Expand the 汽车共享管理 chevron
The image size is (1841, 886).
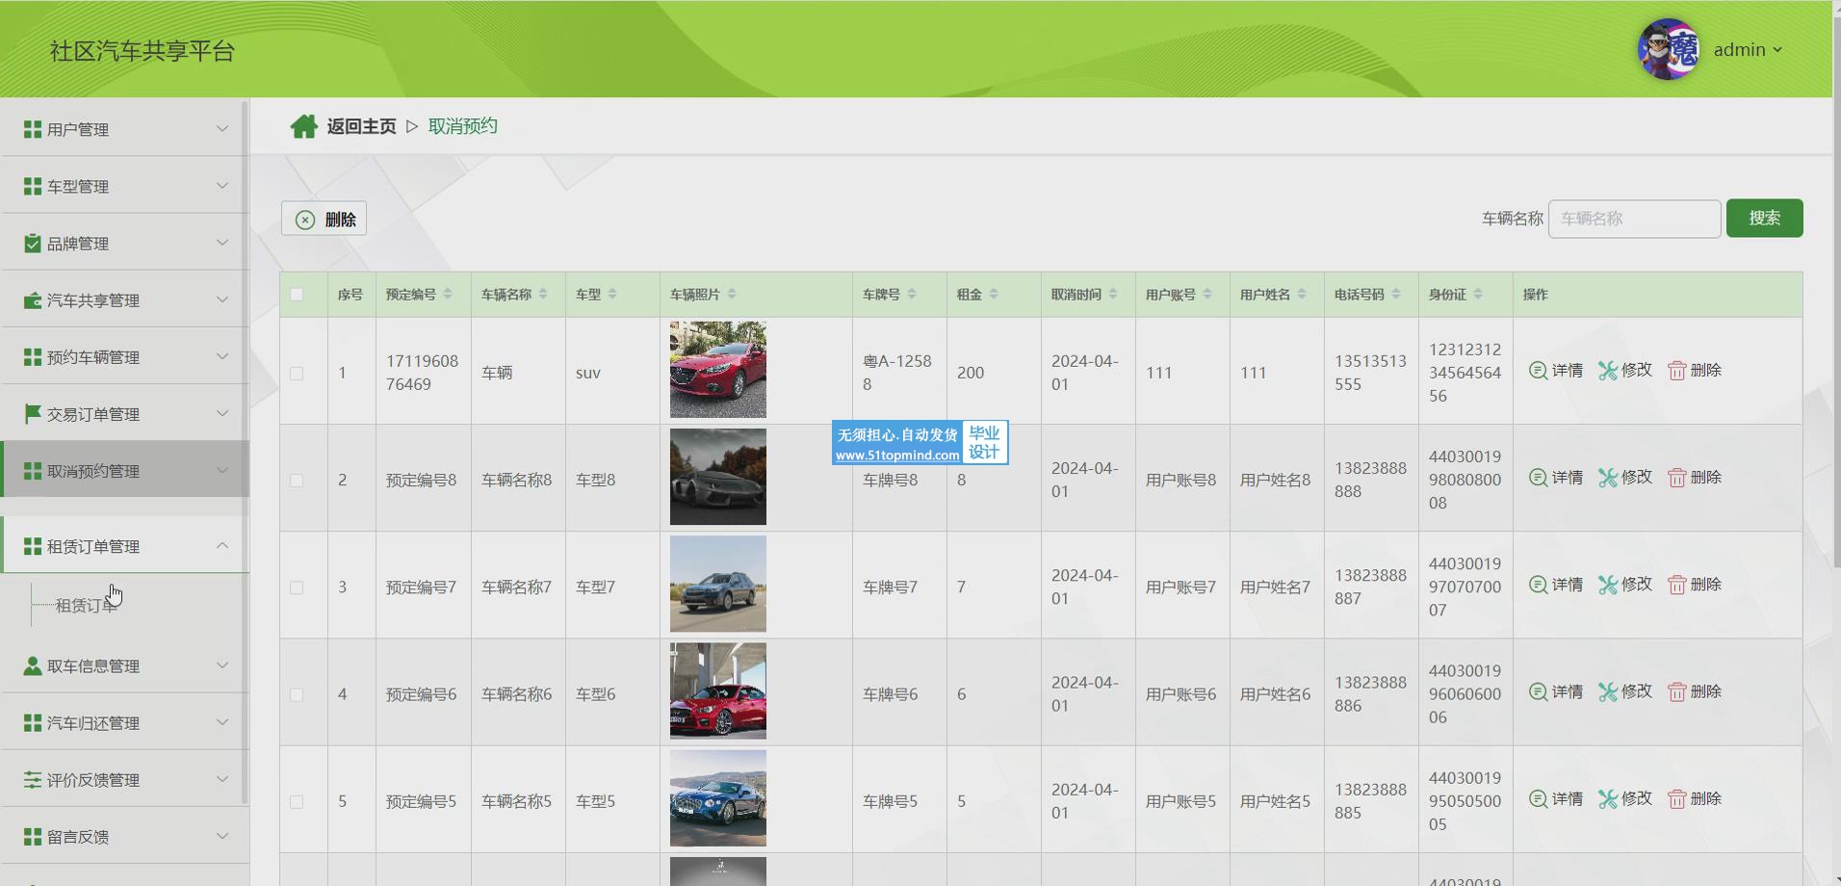point(222,300)
